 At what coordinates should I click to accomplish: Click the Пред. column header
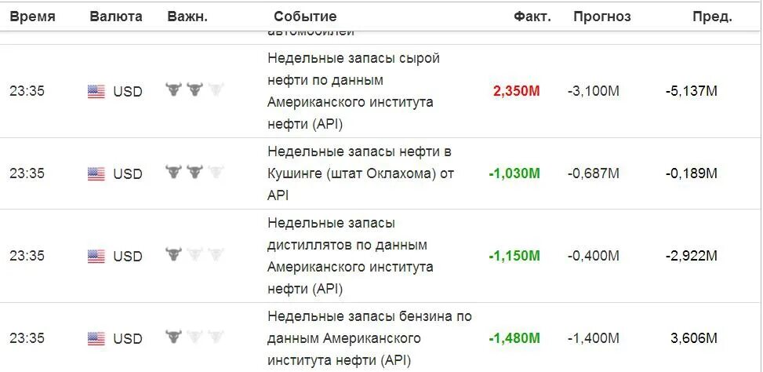[712, 16]
